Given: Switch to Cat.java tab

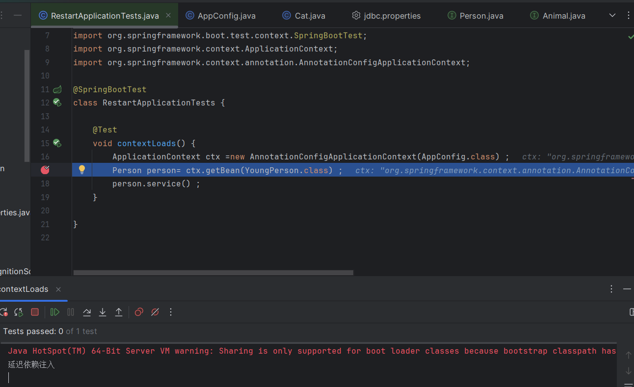Looking at the screenshot, I should click(x=304, y=16).
